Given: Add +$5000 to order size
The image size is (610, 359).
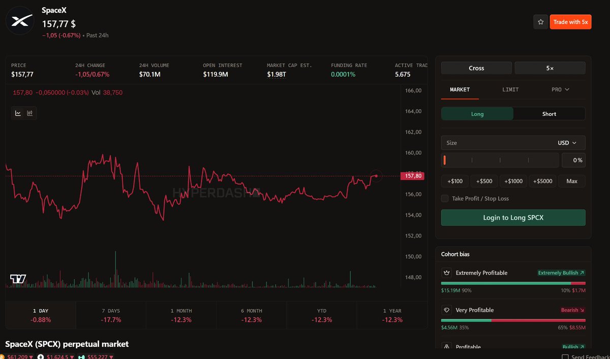Looking at the screenshot, I should pos(542,181).
